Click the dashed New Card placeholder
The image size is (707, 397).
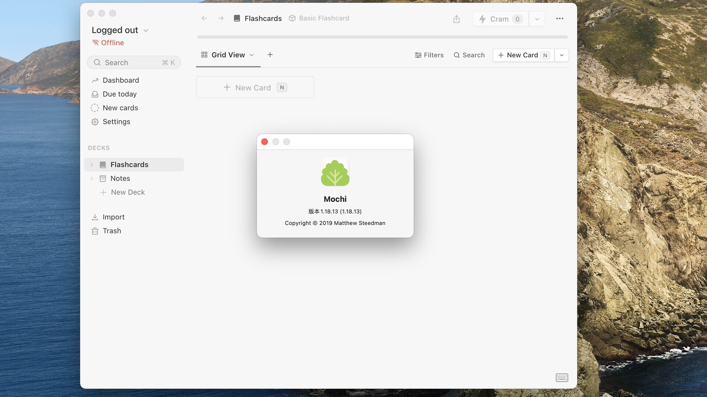click(x=255, y=87)
